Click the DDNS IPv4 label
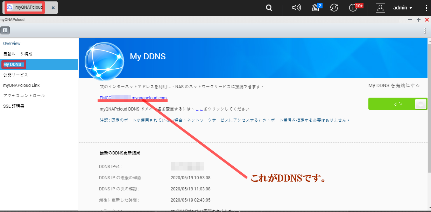This screenshot has height=212, width=431. click(110, 167)
